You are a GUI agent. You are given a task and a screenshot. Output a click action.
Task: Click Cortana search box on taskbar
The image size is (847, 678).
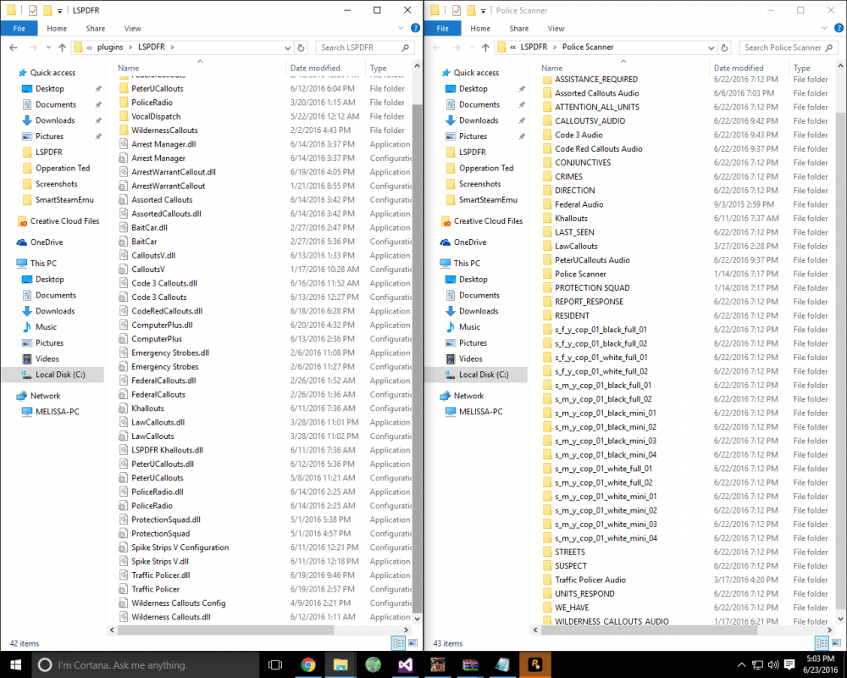tap(144, 665)
